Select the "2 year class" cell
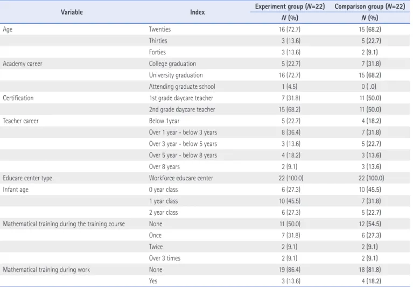The image size is (413, 287). 163,213
